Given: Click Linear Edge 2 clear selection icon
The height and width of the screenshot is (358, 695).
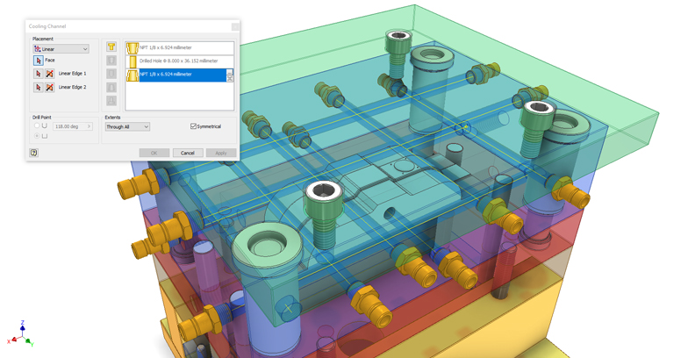Looking at the screenshot, I should tap(50, 87).
